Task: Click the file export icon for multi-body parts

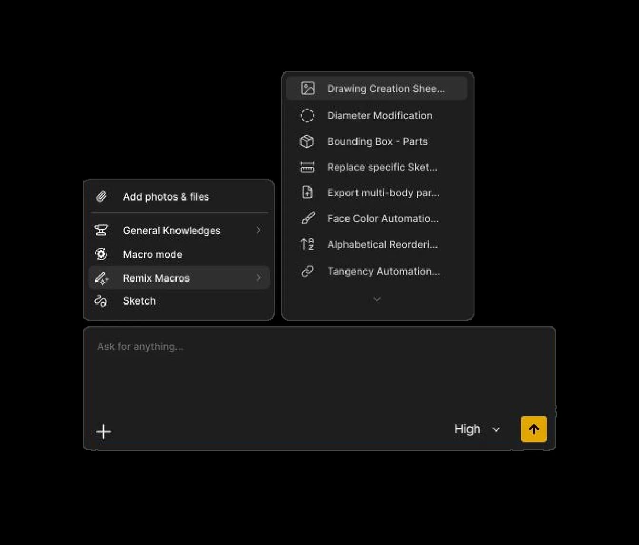Action: point(307,192)
